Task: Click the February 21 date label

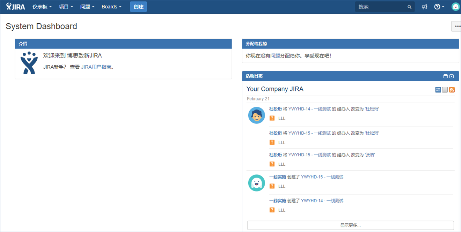Action: [258, 99]
